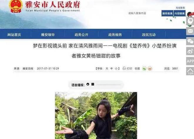Open the email envelope sidebar icon
This screenshot has width=194, height=139.
pyautogui.click(x=190, y=31)
